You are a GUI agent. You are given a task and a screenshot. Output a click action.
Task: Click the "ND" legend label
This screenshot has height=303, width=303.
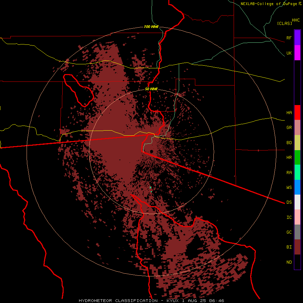[289, 262]
